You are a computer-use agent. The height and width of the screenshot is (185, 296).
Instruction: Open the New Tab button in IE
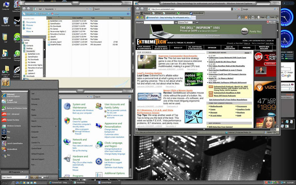coord(194,17)
